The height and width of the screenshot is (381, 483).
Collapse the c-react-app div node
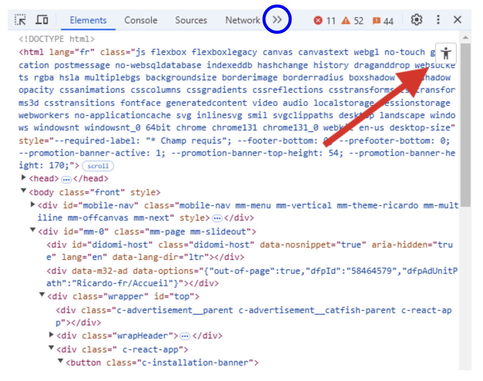pos(51,348)
